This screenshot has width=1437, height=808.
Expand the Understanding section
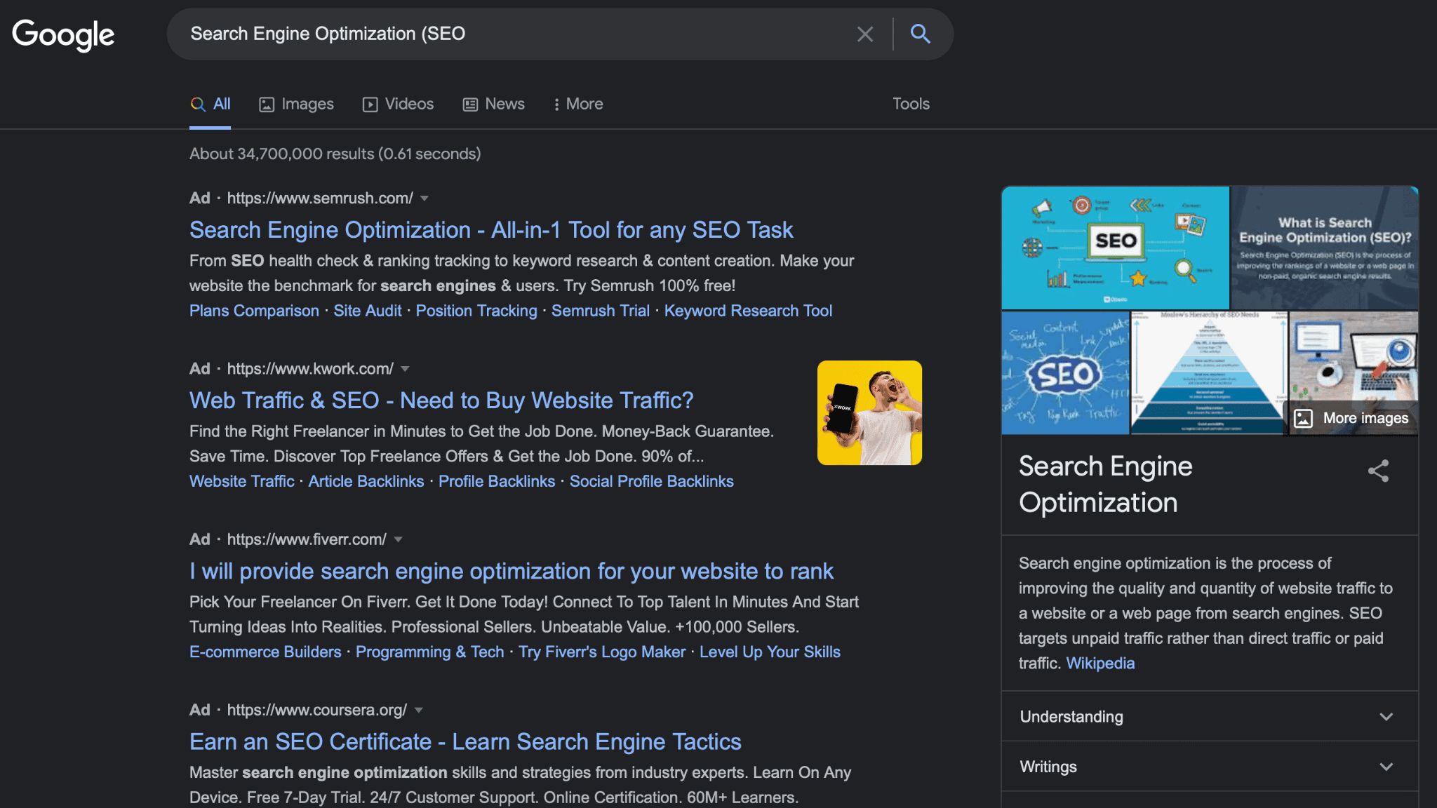pos(1385,717)
